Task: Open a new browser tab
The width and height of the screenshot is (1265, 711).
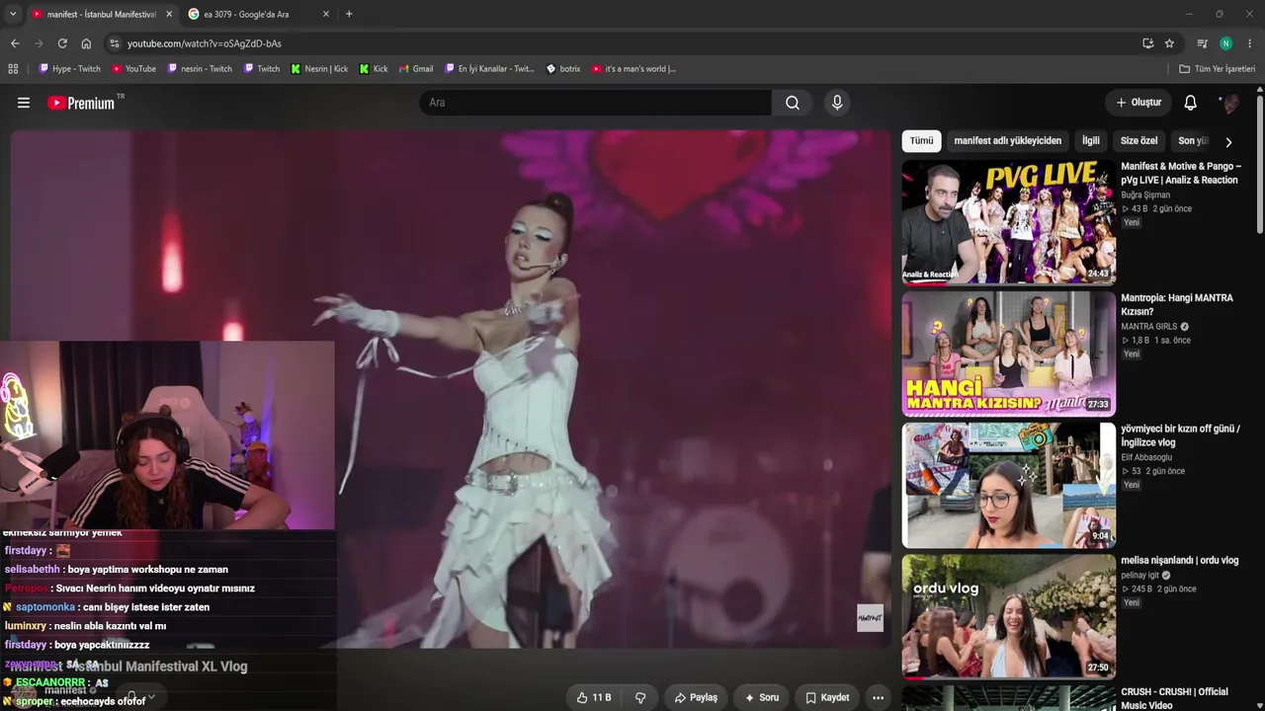Action: (x=349, y=14)
